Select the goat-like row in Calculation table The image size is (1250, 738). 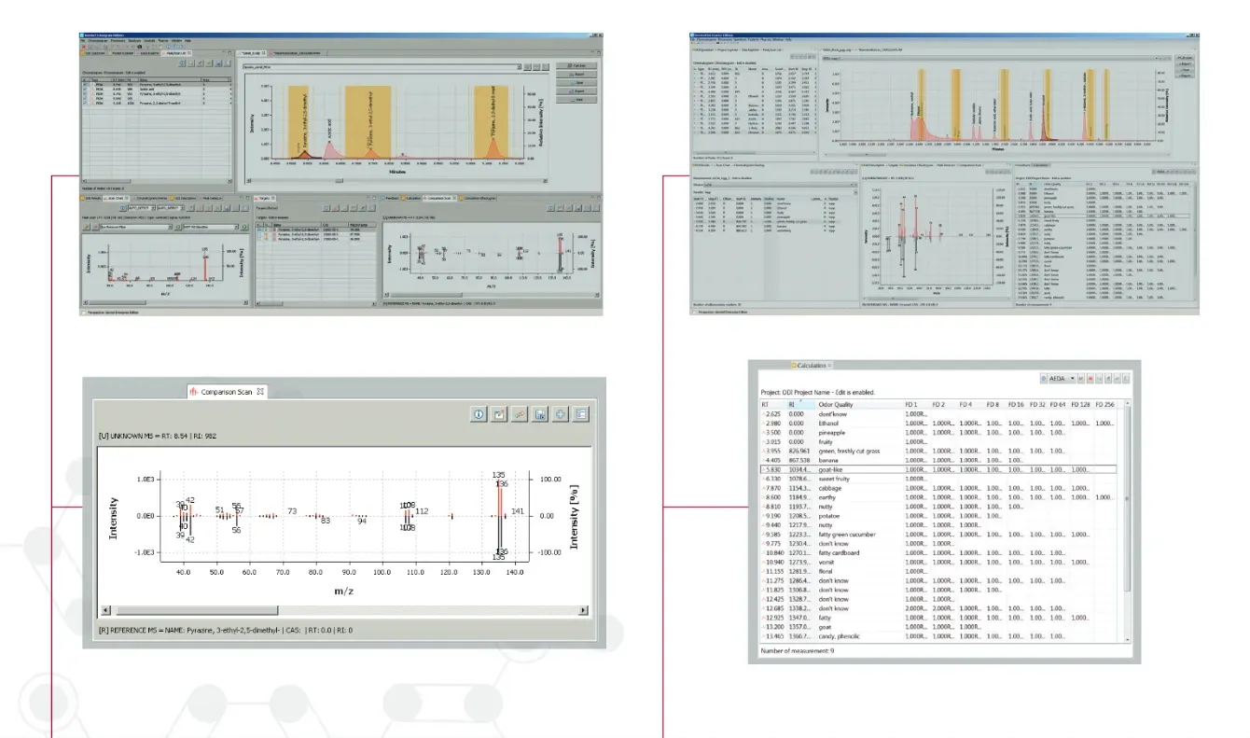tap(840, 469)
